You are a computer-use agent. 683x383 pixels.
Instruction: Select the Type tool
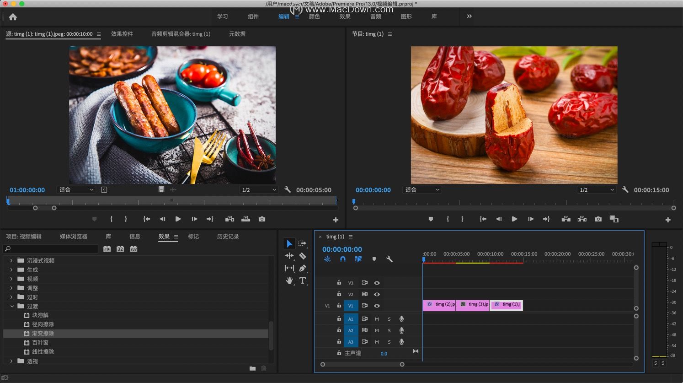(302, 281)
